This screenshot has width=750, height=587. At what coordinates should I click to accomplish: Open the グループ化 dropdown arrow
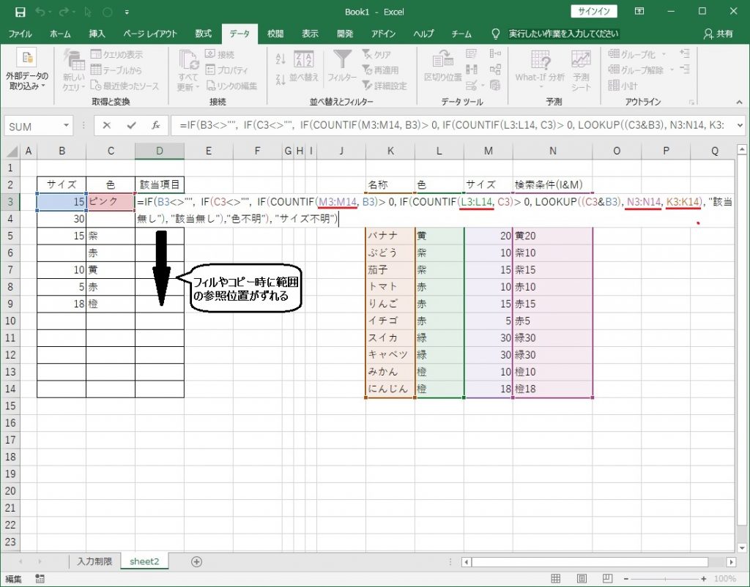[x=664, y=54]
